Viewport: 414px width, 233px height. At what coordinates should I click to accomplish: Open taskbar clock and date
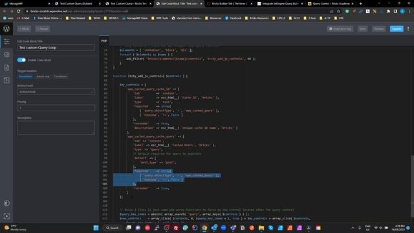(398, 228)
